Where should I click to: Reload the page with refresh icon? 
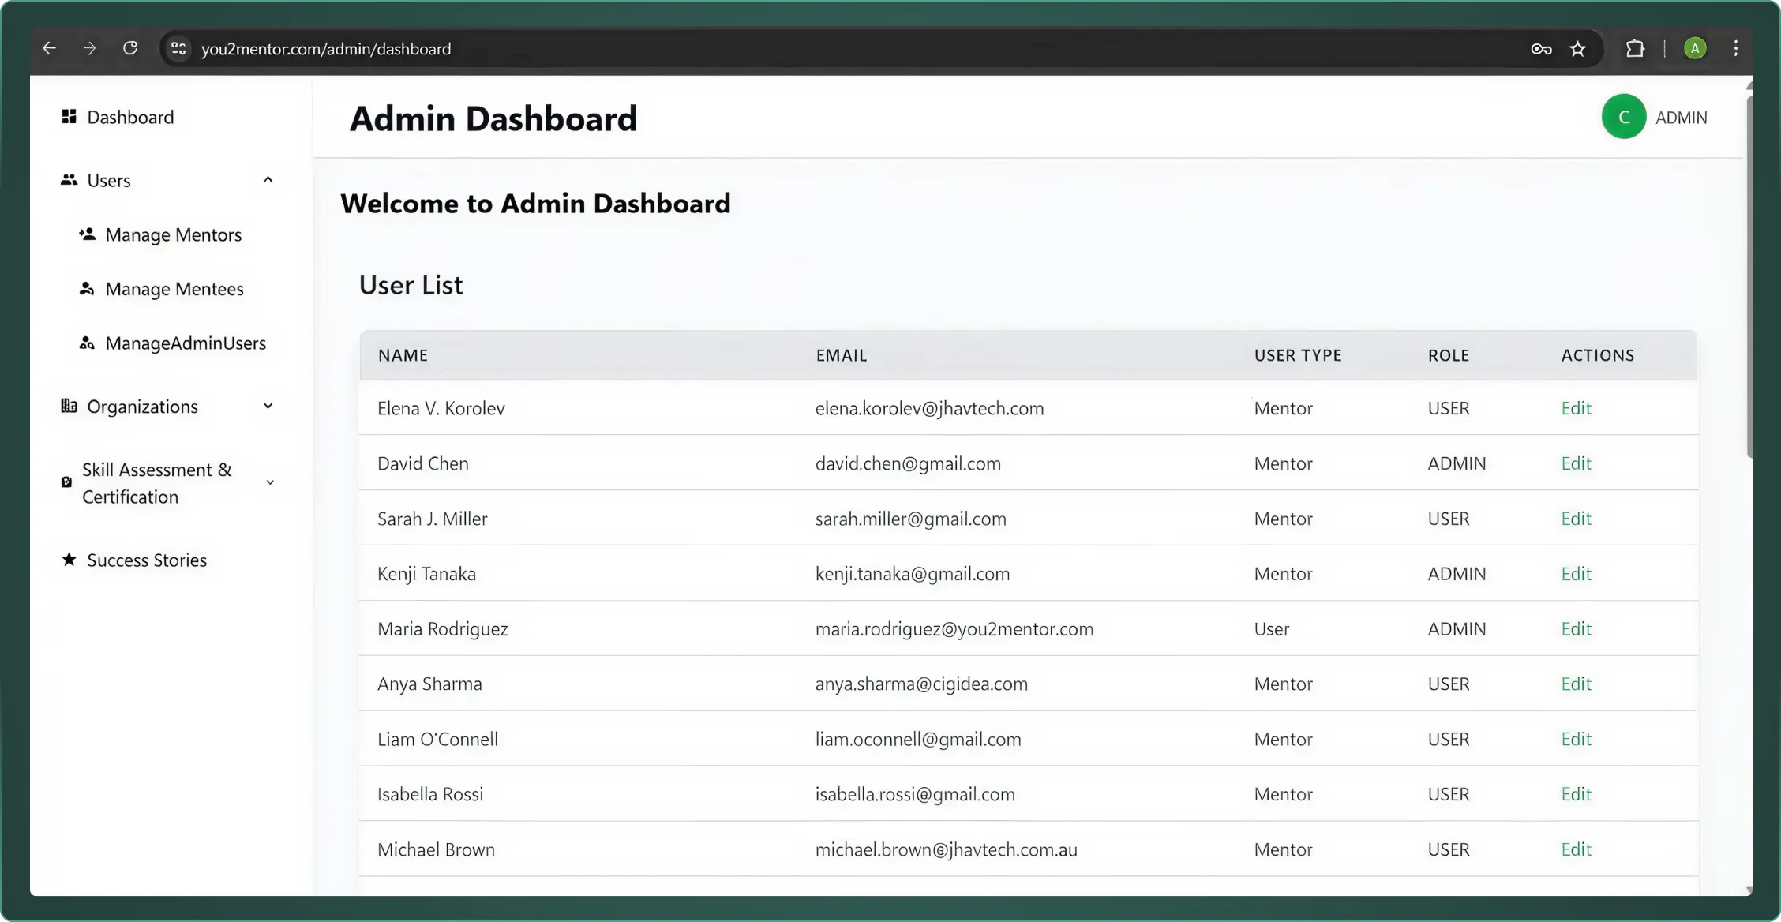click(x=130, y=49)
